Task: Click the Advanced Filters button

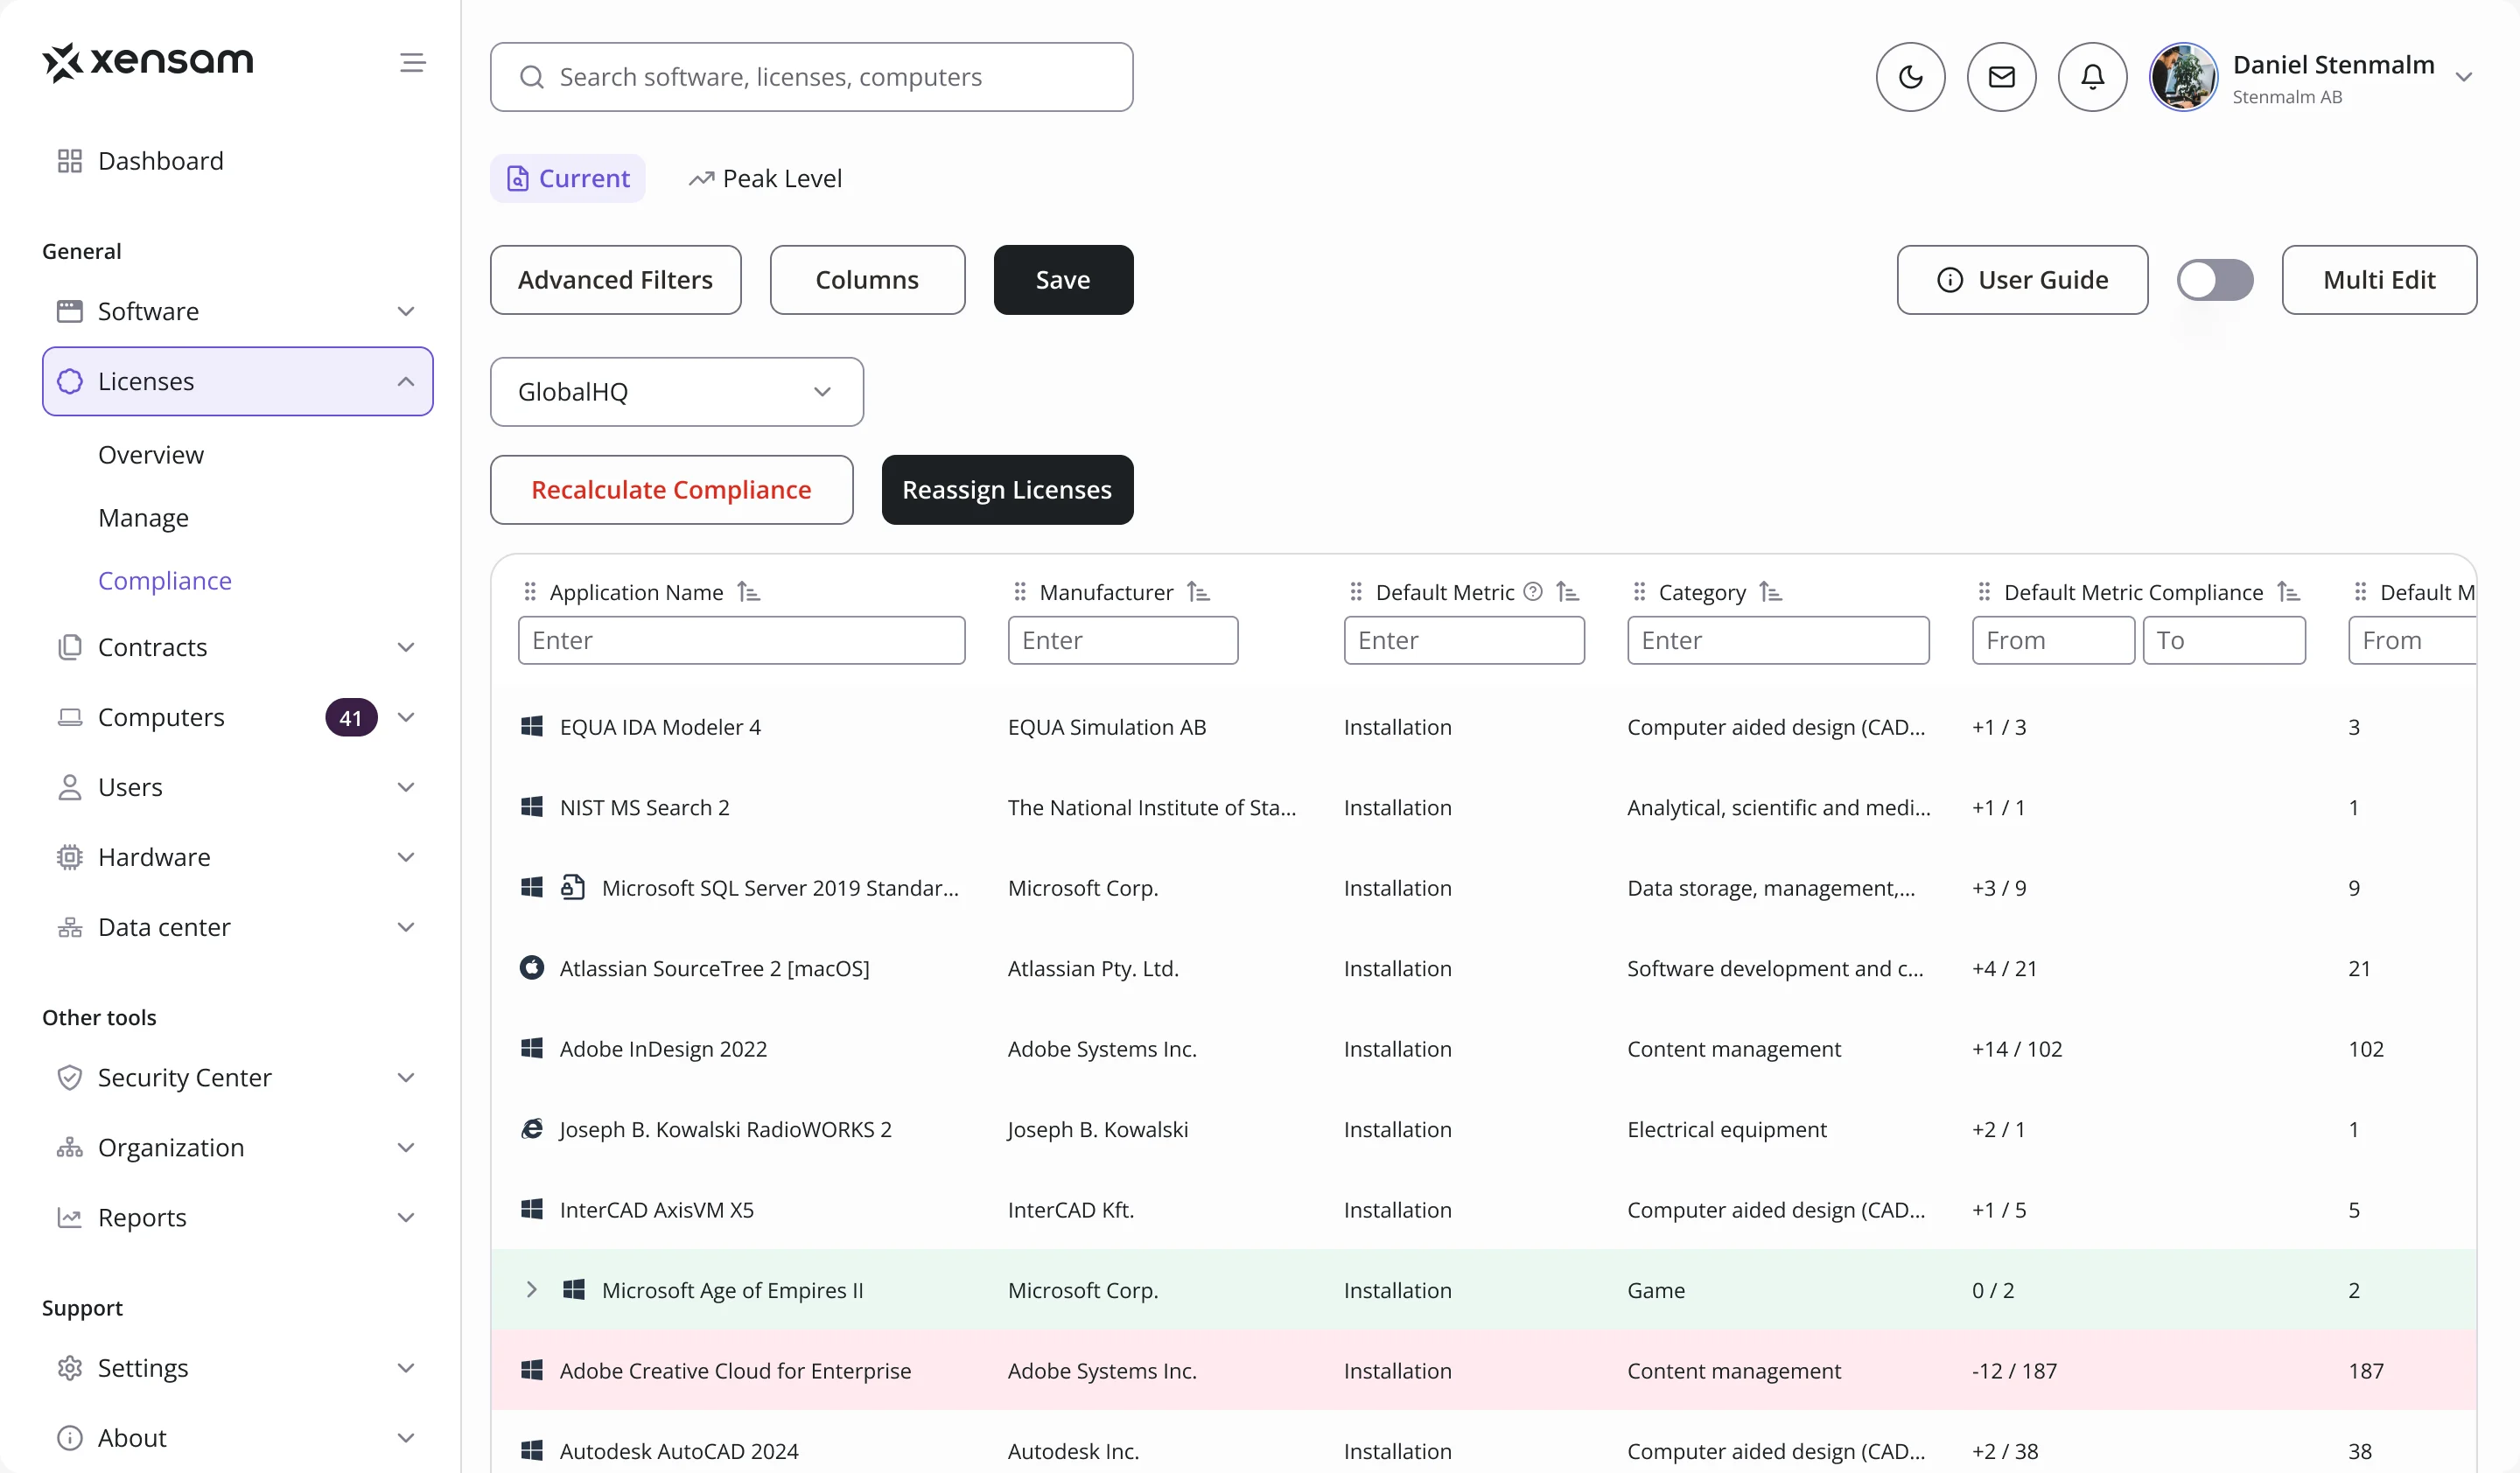Action: coord(616,280)
